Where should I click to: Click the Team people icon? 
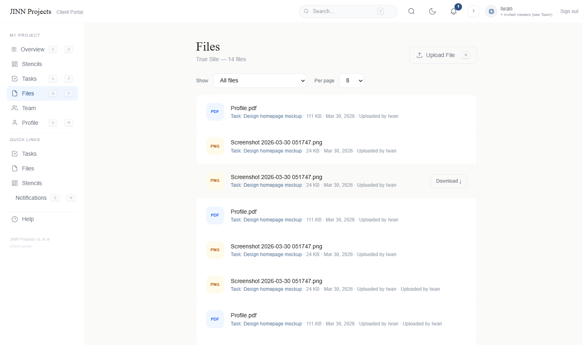pyautogui.click(x=15, y=108)
